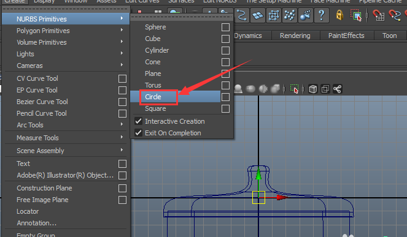407x237 pixels.
Task: Expand Scene Assembly submenu
Action: pos(66,151)
